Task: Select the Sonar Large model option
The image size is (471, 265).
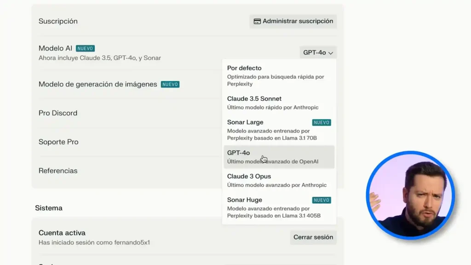Action: coord(279,130)
